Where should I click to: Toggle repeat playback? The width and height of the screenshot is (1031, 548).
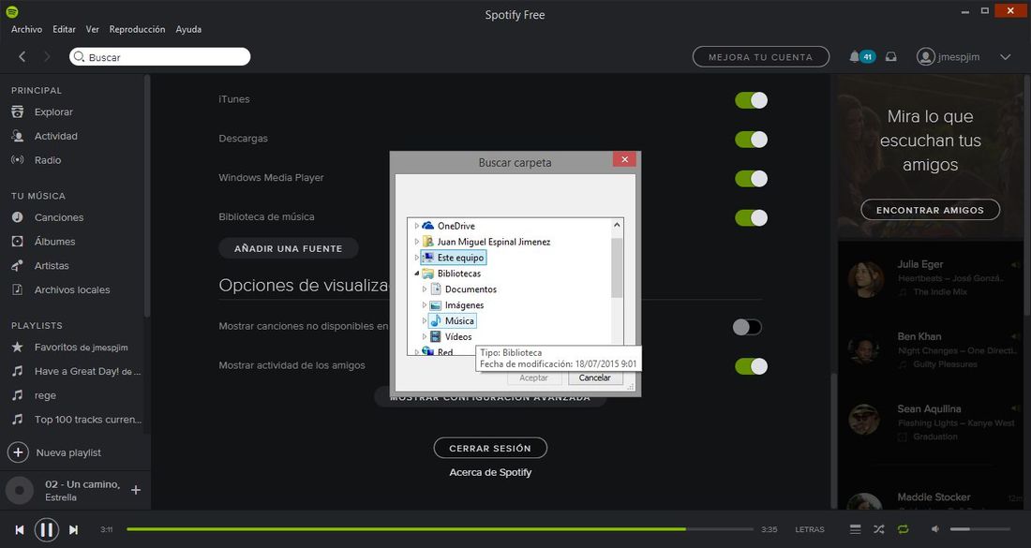903,529
